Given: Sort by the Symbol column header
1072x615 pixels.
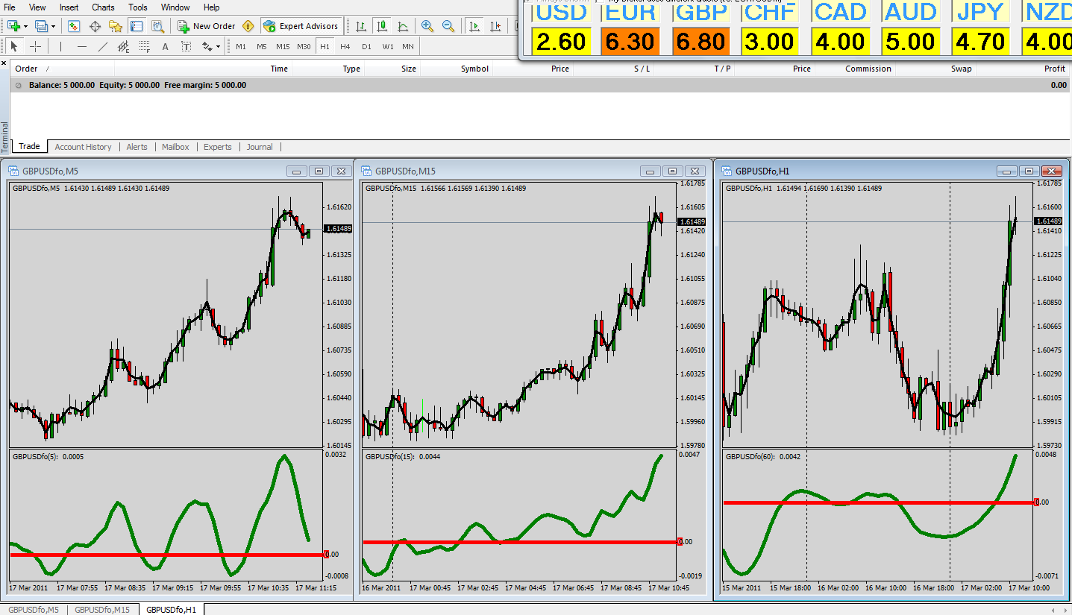Looking at the screenshot, I should pos(474,69).
